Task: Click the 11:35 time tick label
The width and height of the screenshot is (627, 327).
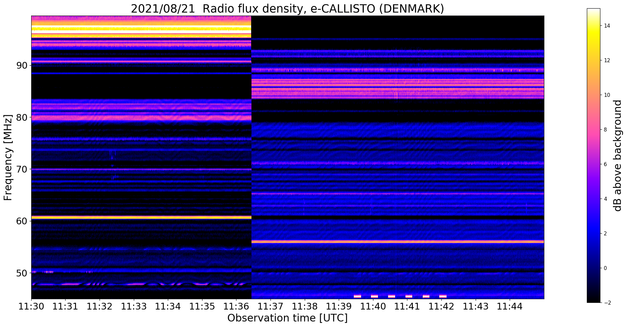Action: [x=202, y=306]
